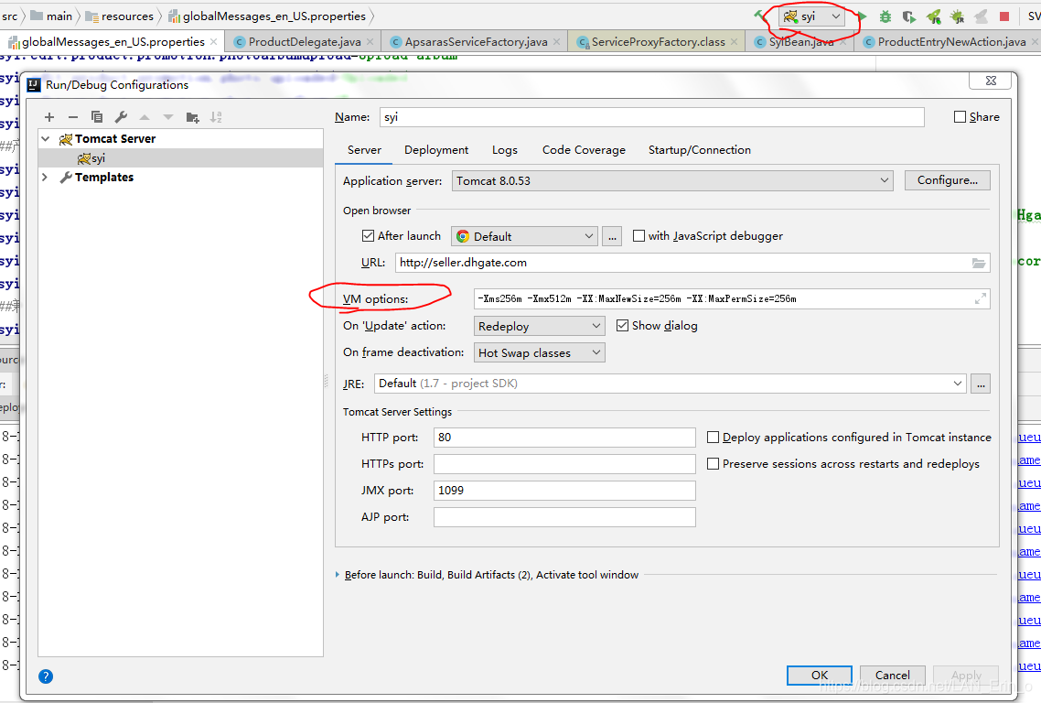The height and width of the screenshot is (703, 1041).
Task: Click the browser selection ellipsis button
Action: [612, 236]
